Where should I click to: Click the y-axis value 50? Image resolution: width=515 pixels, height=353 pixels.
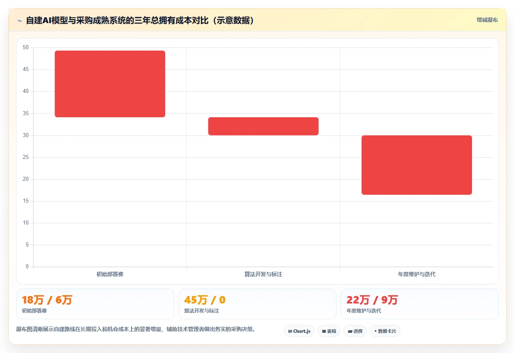26,47
